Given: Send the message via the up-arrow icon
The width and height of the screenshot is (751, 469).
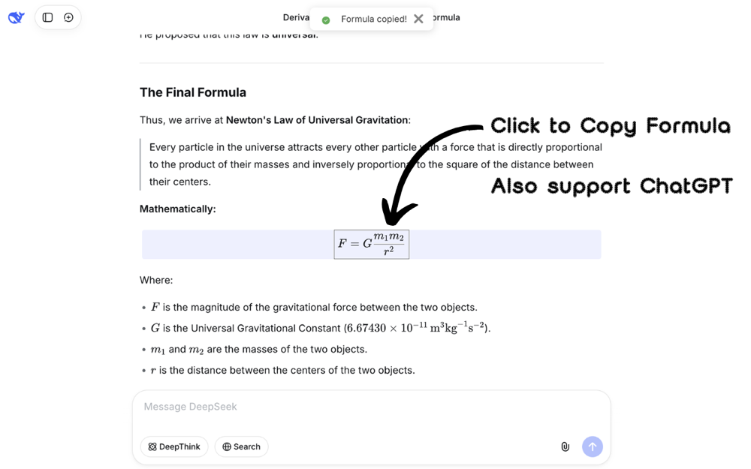Looking at the screenshot, I should coord(593,446).
